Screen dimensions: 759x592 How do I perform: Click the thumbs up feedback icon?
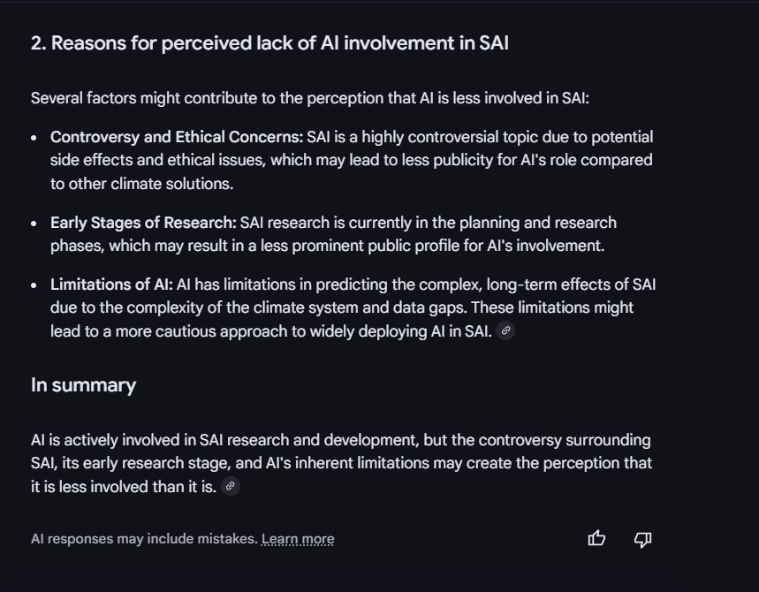596,538
